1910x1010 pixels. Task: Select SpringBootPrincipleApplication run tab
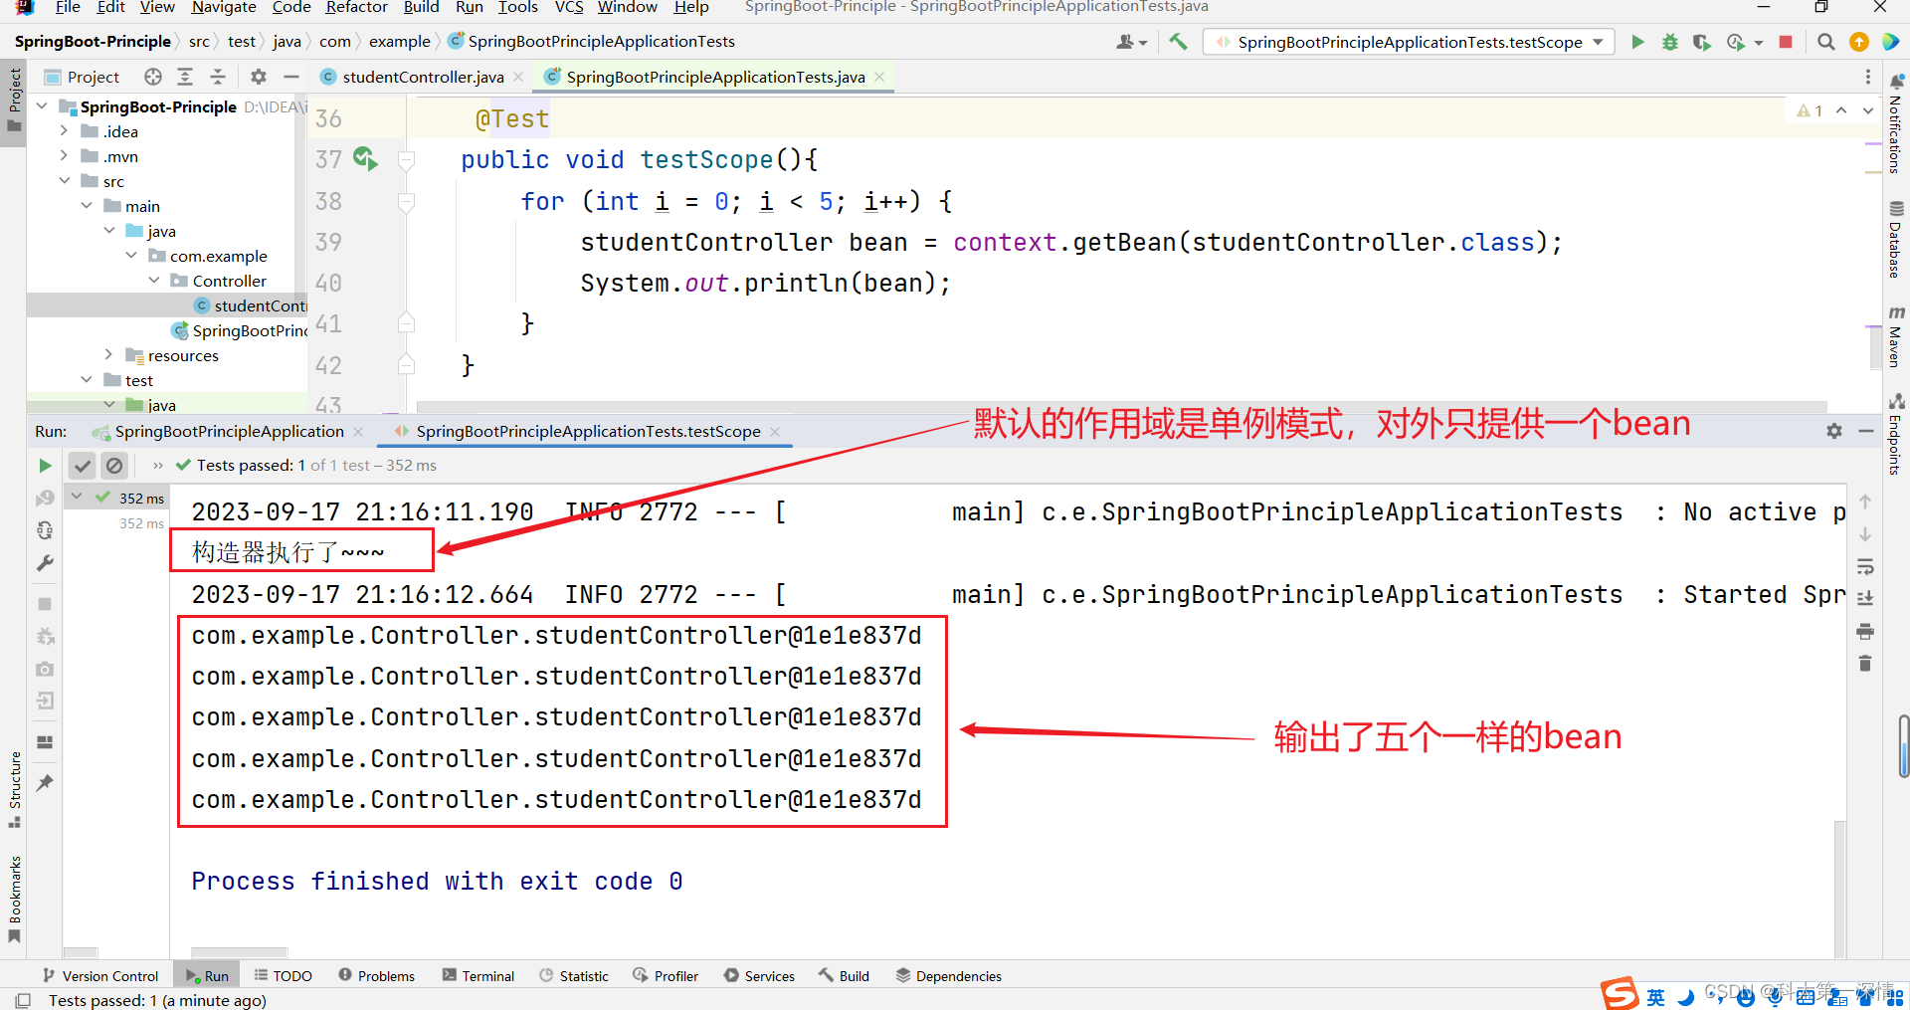(229, 431)
